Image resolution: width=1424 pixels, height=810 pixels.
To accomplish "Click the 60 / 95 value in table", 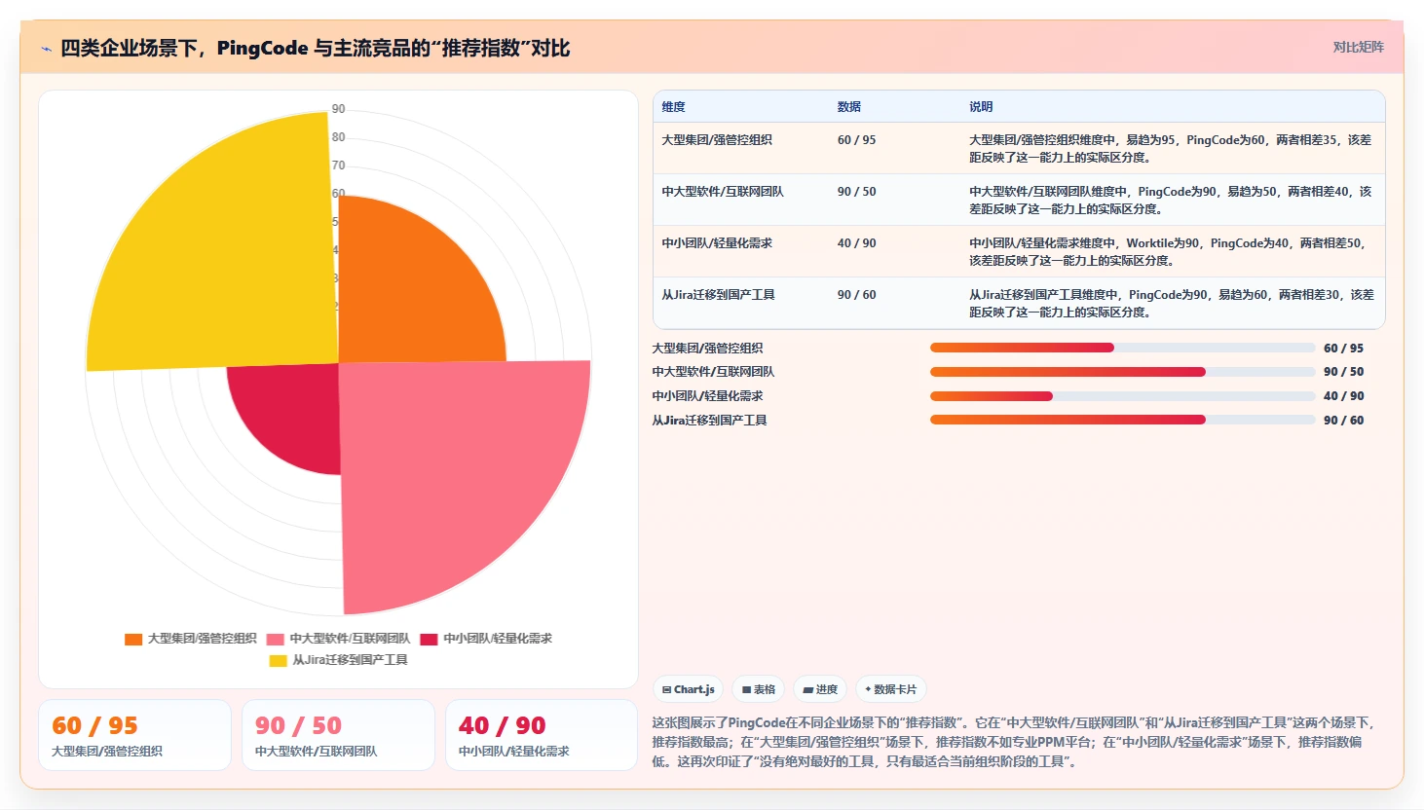I will (x=857, y=140).
